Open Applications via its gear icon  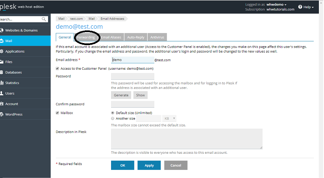pos(2,52)
